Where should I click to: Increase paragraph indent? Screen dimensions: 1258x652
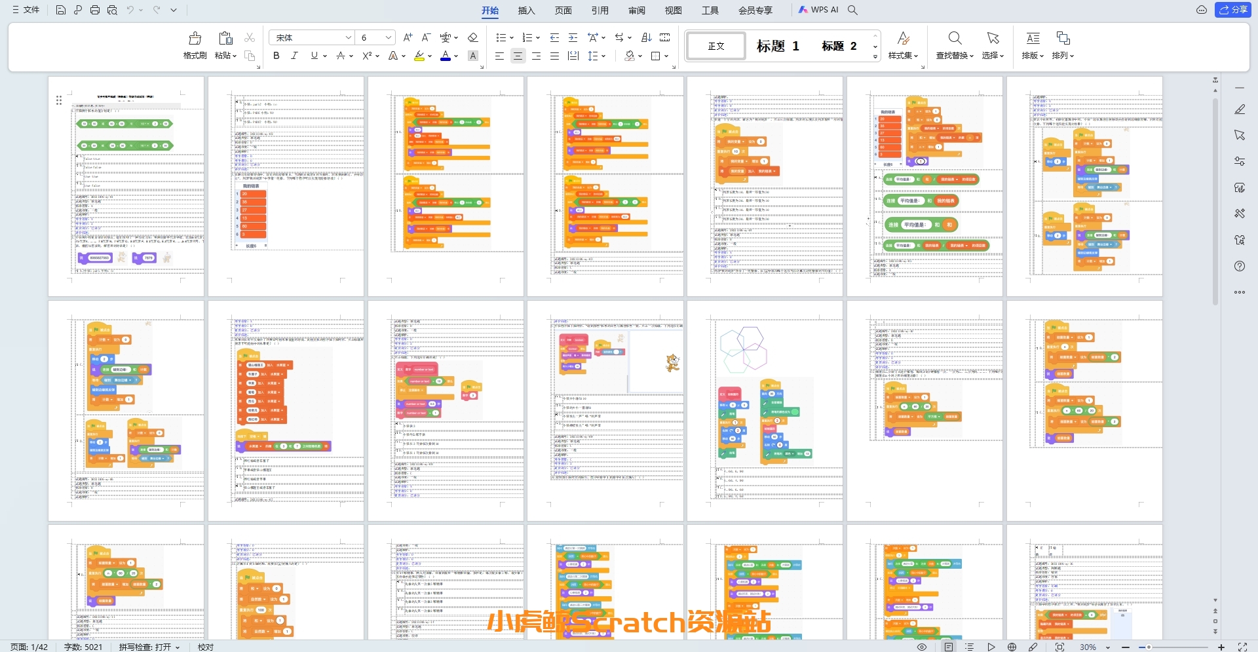coord(573,37)
